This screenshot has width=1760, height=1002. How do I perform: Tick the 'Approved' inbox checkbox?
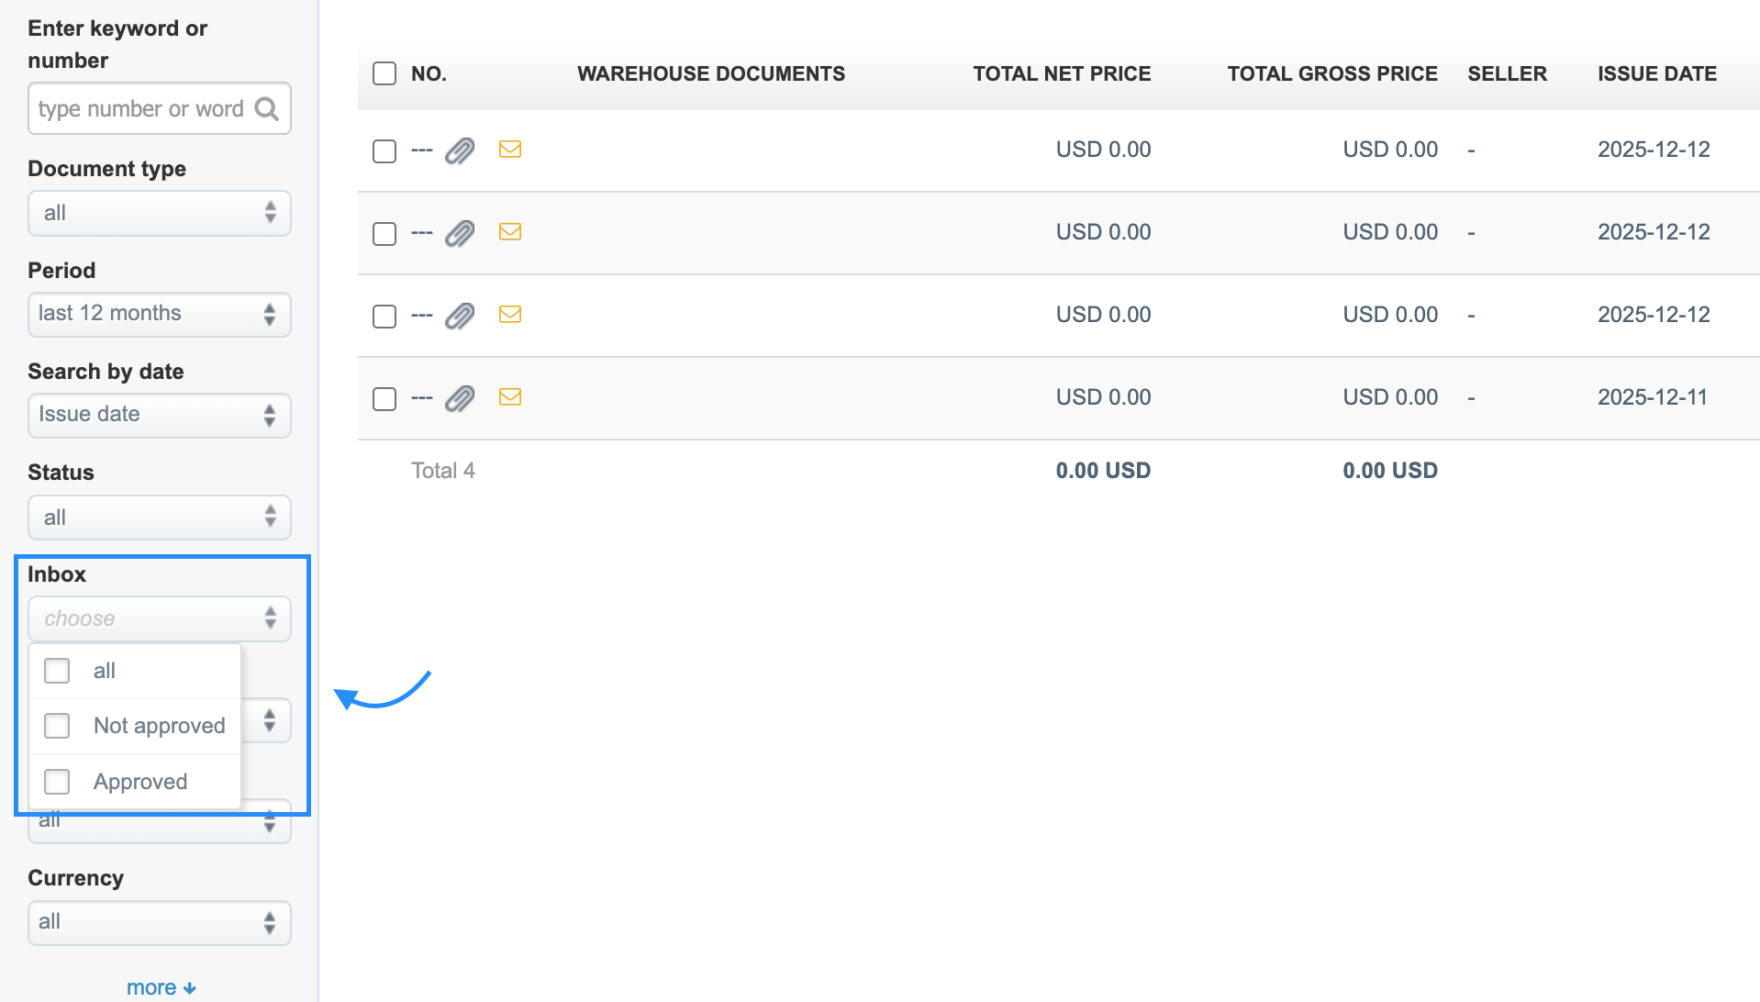point(57,782)
